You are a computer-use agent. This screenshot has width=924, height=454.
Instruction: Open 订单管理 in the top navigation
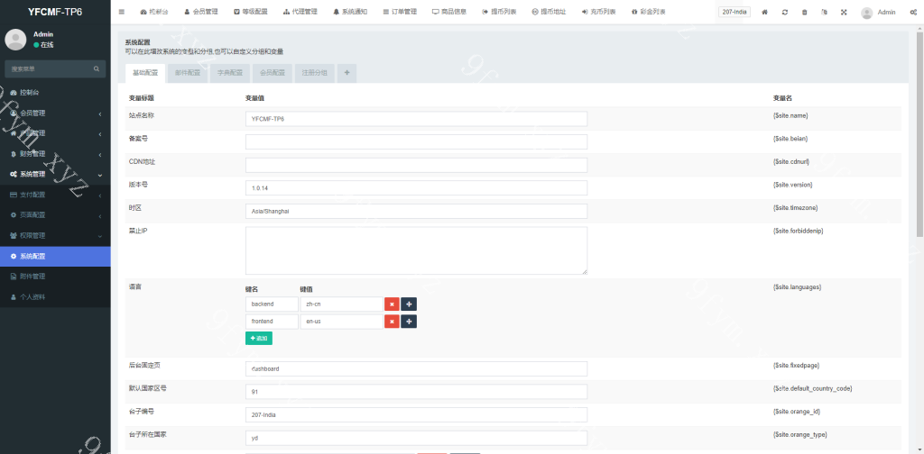click(400, 12)
